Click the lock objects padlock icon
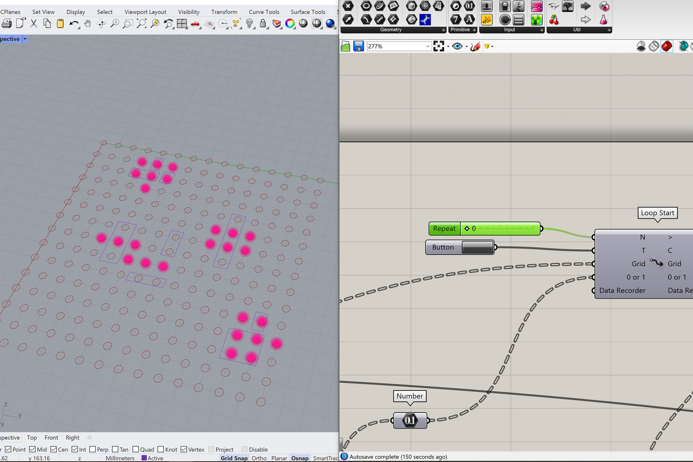Viewport: 693px width, 462px height. [x=263, y=24]
